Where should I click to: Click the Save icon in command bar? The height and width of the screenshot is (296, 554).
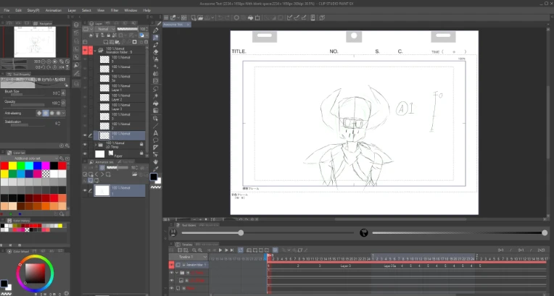point(207,17)
